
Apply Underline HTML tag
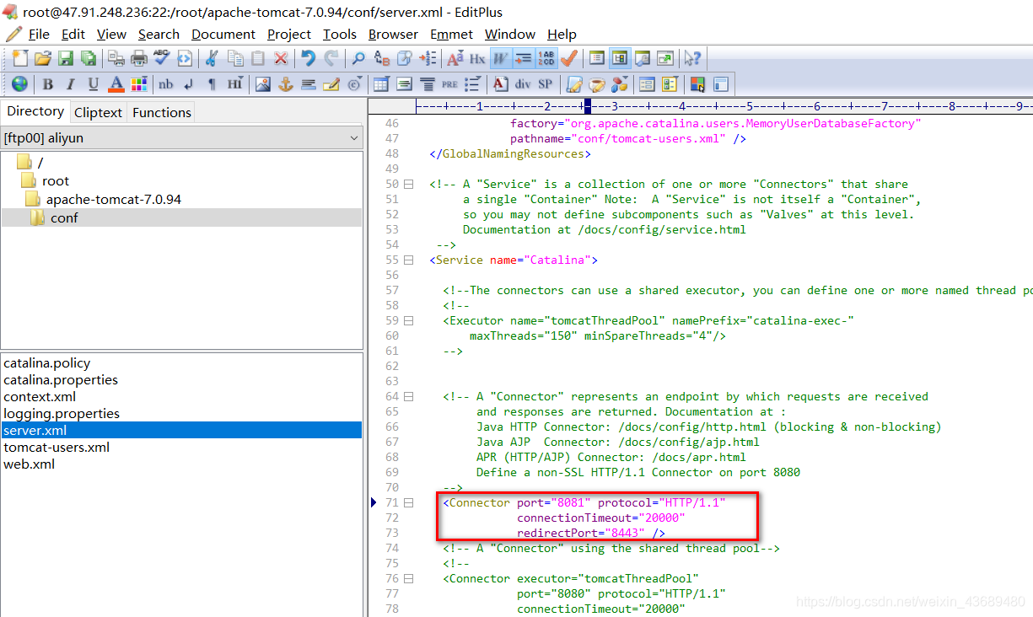click(x=94, y=83)
